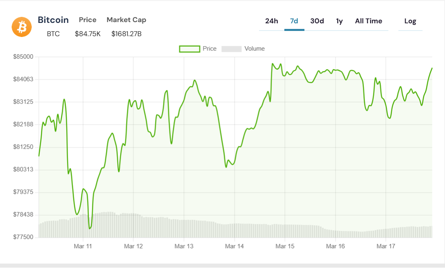Click the Mar 15 date axis label
Image resolution: width=445 pixels, height=268 pixels.
[x=285, y=246]
